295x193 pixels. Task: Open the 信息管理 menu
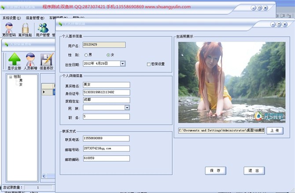(35, 18)
